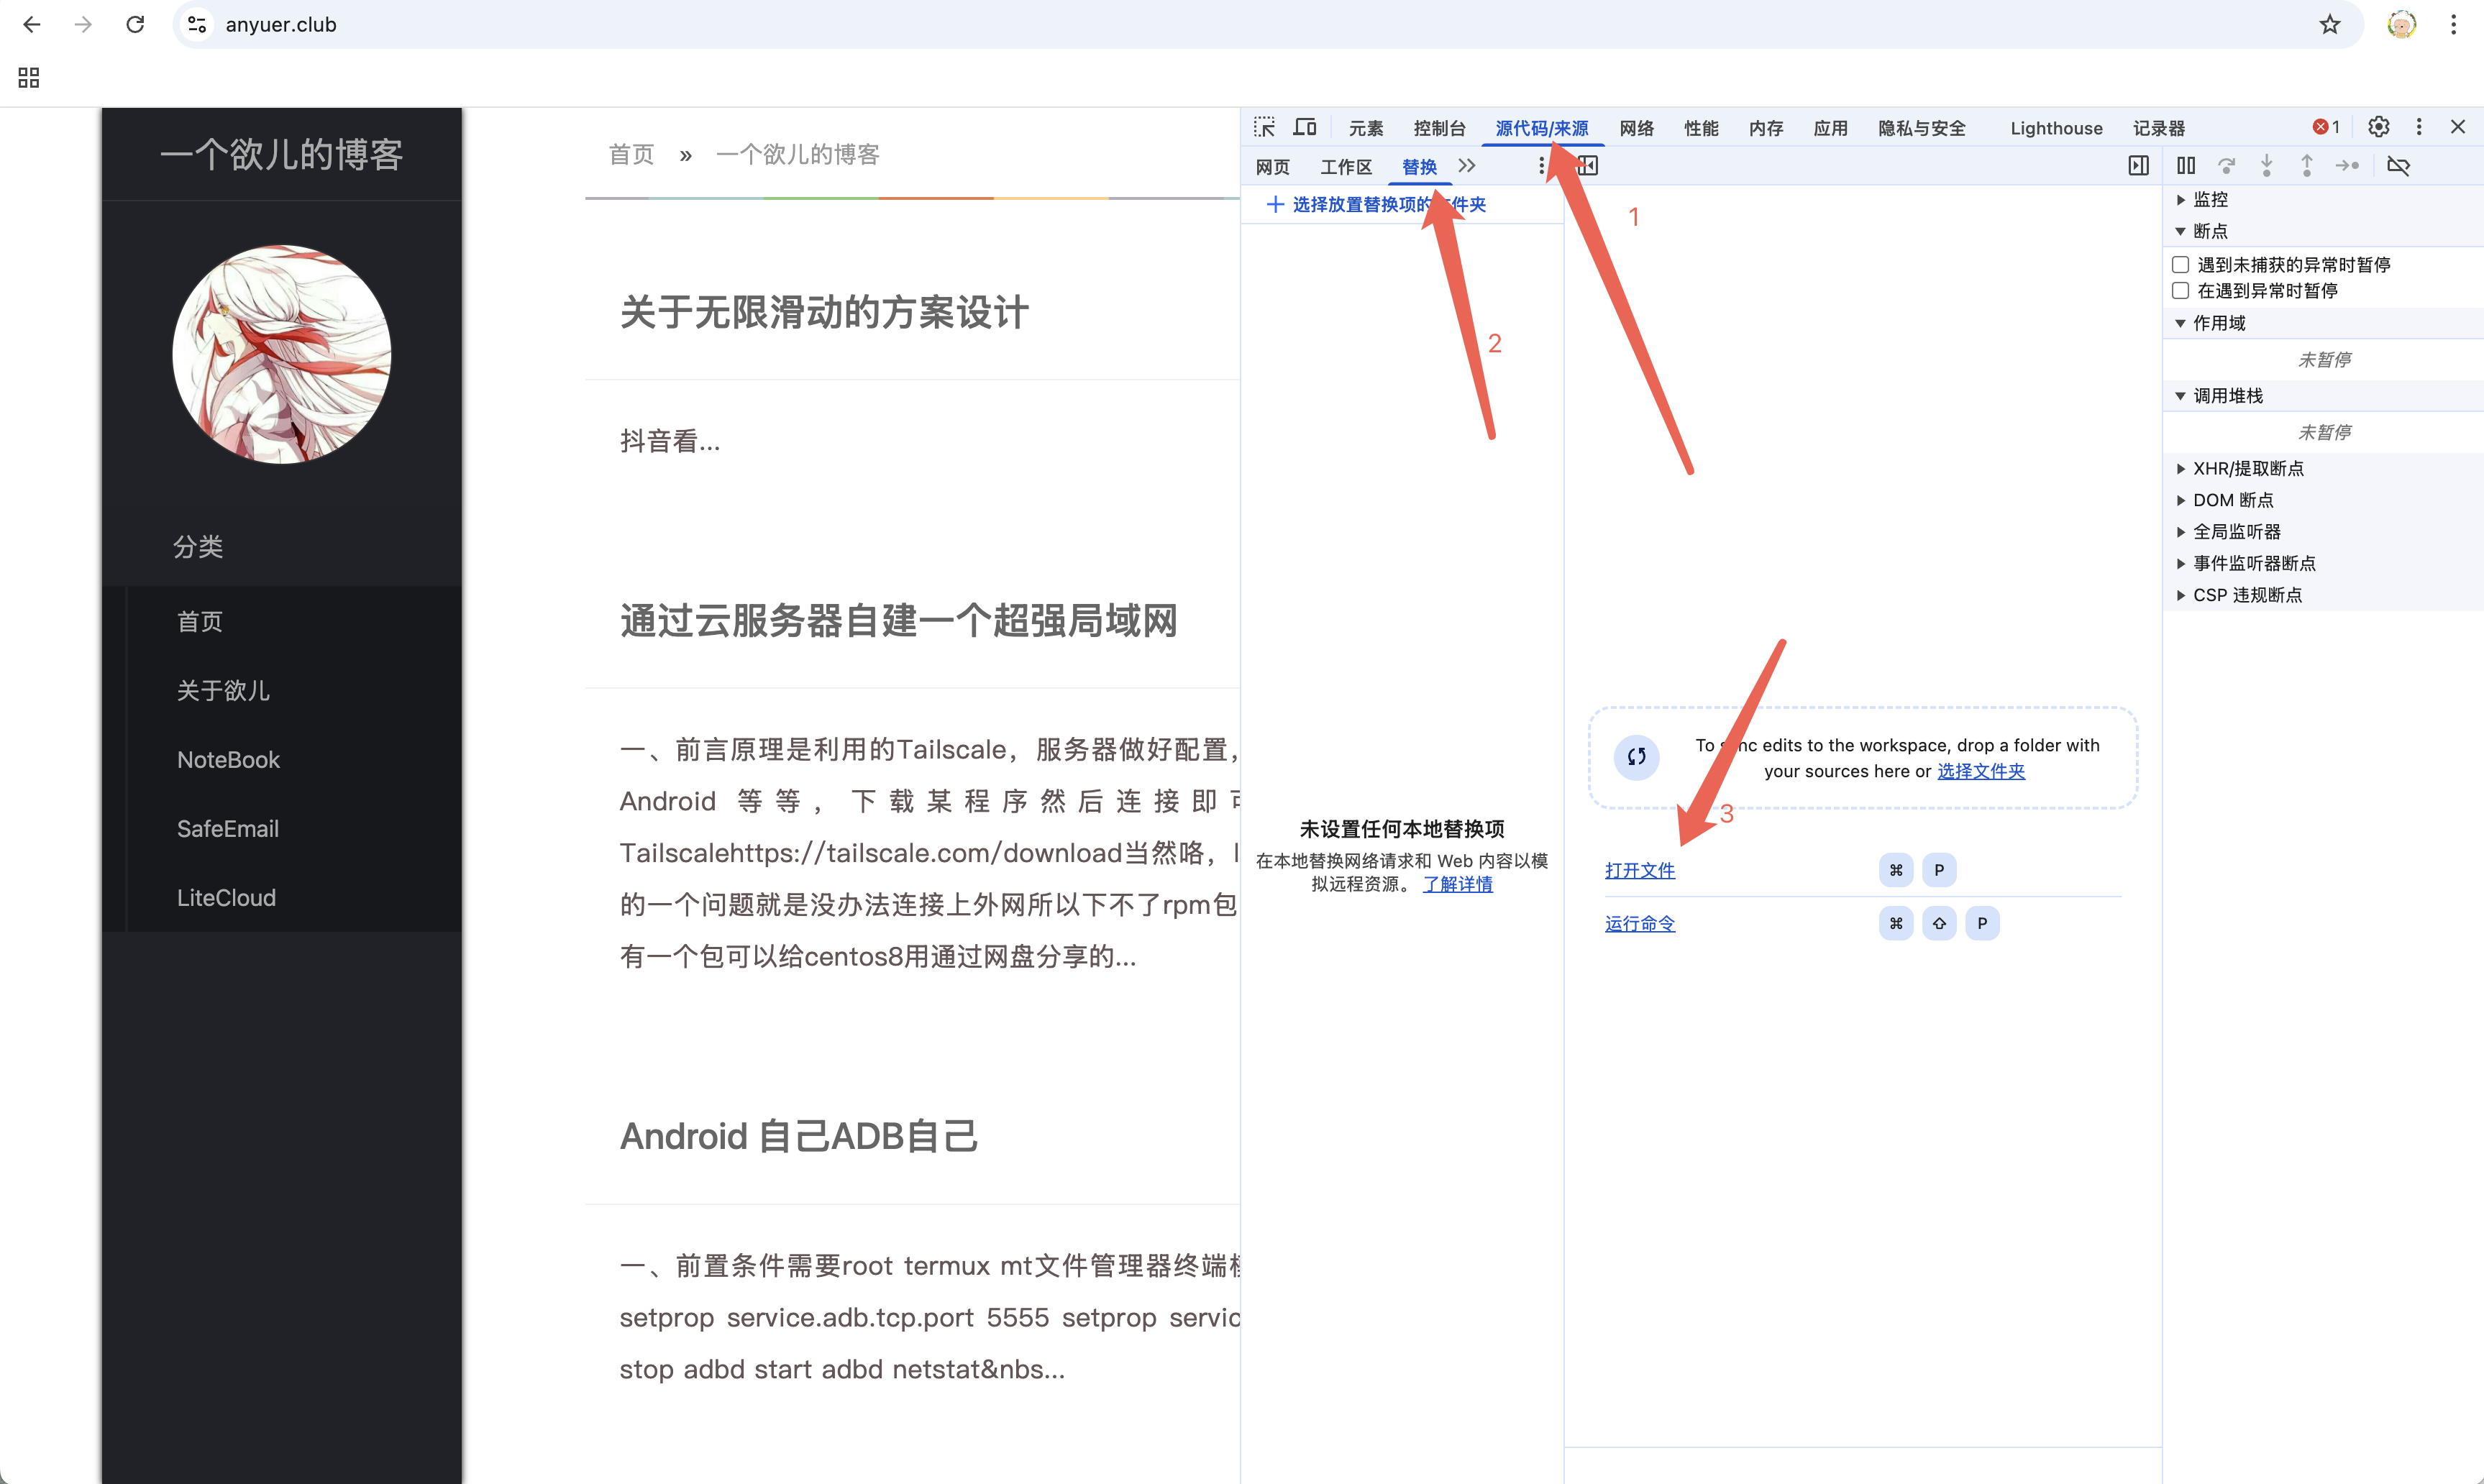Show more Sources tabs via chevron

[1467, 166]
